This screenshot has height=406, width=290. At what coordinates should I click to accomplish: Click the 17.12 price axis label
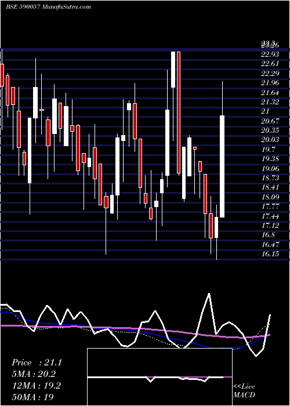coord(270,226)
